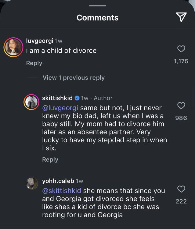
Task: Open the yohh.caleb username link
Action: coord(58,181)
